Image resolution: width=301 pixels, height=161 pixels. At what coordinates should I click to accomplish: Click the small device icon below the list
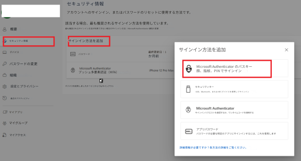pos(102,81)
